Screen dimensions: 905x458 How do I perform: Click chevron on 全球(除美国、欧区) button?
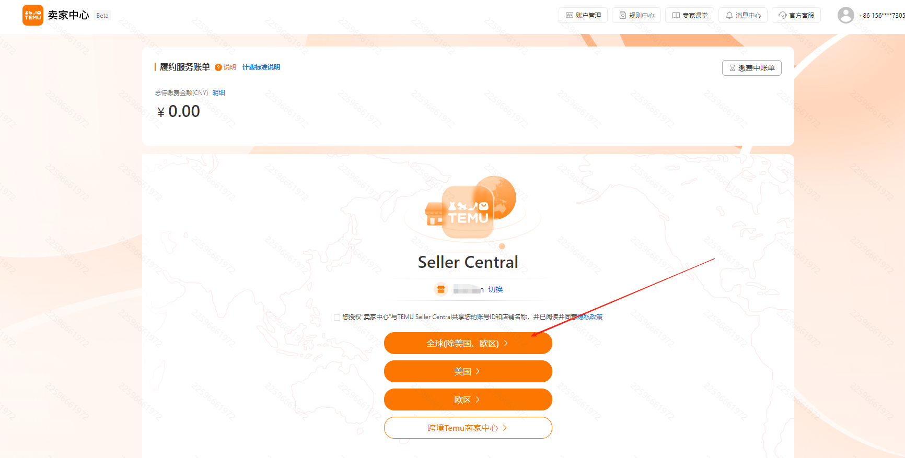click(x=506, y=343)
